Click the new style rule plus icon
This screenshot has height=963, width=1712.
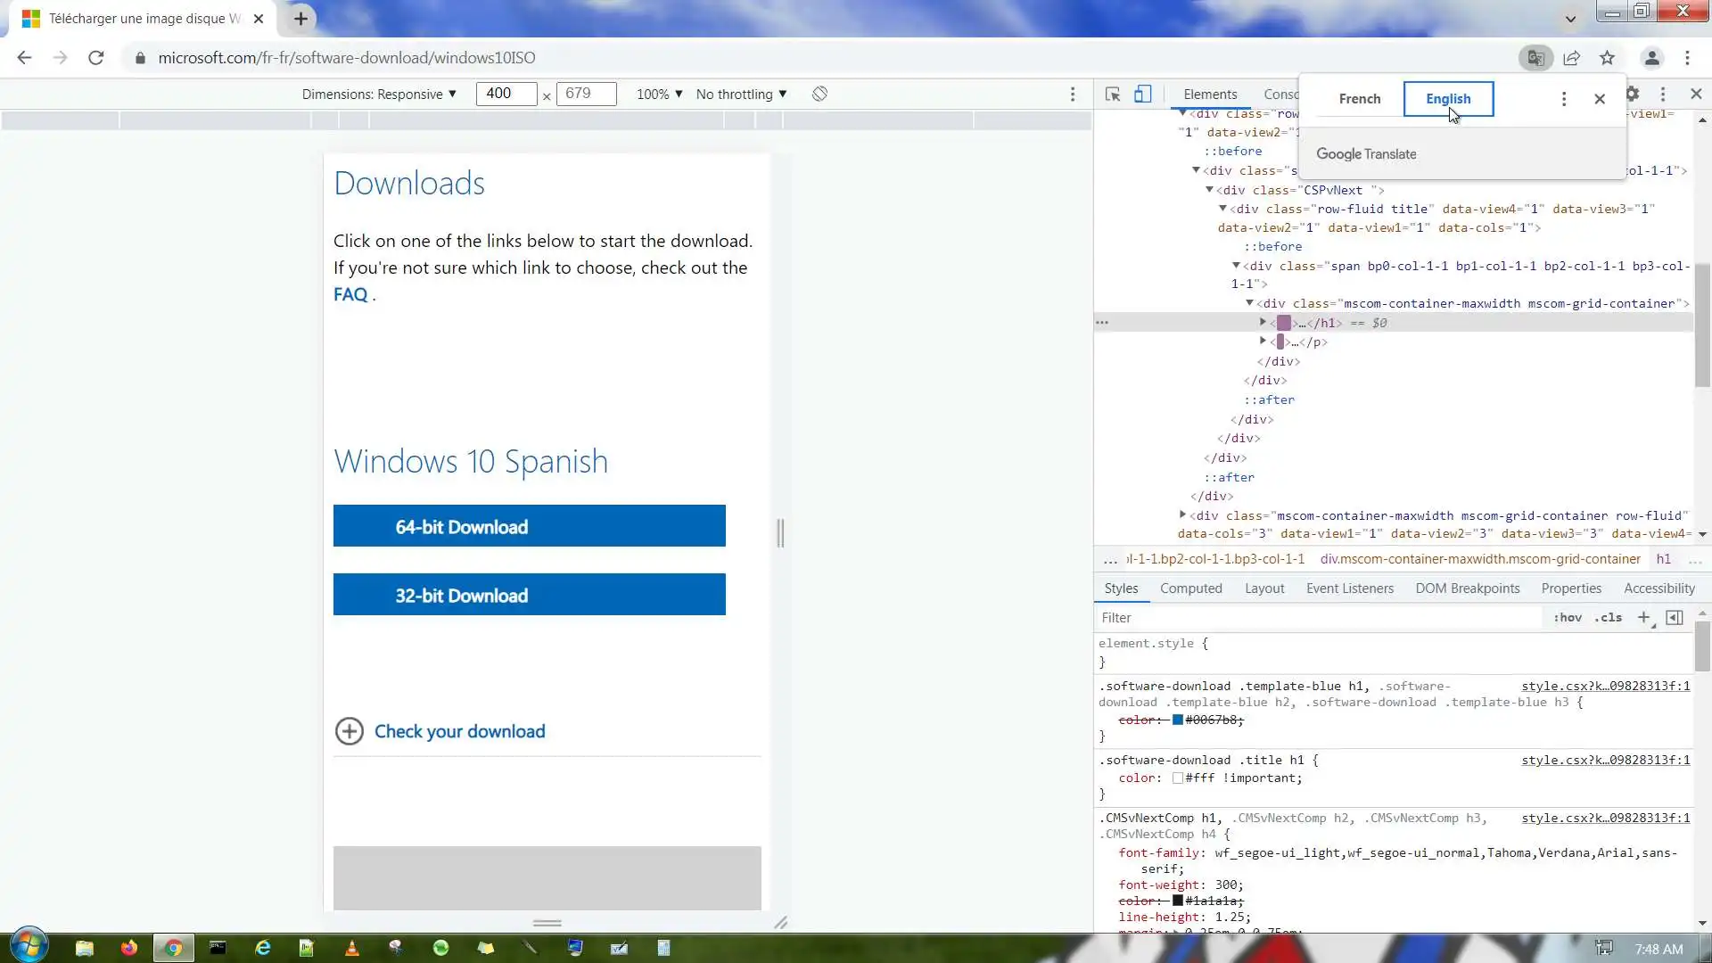pos(1643,617)
